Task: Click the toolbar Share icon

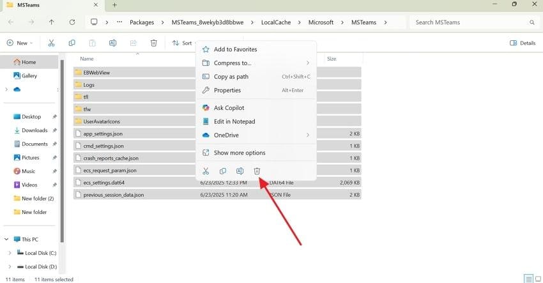Action: (133, 43)
